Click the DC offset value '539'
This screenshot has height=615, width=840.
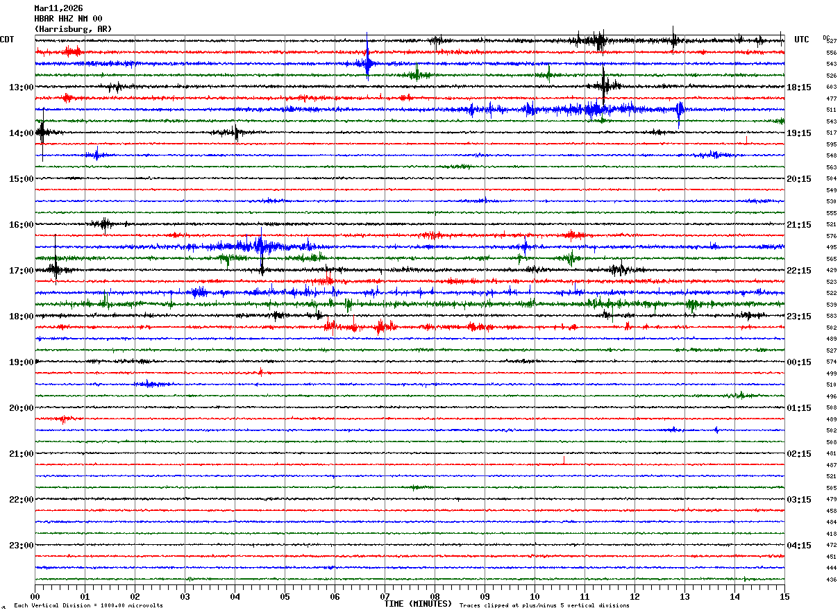[x=831, y=305]
